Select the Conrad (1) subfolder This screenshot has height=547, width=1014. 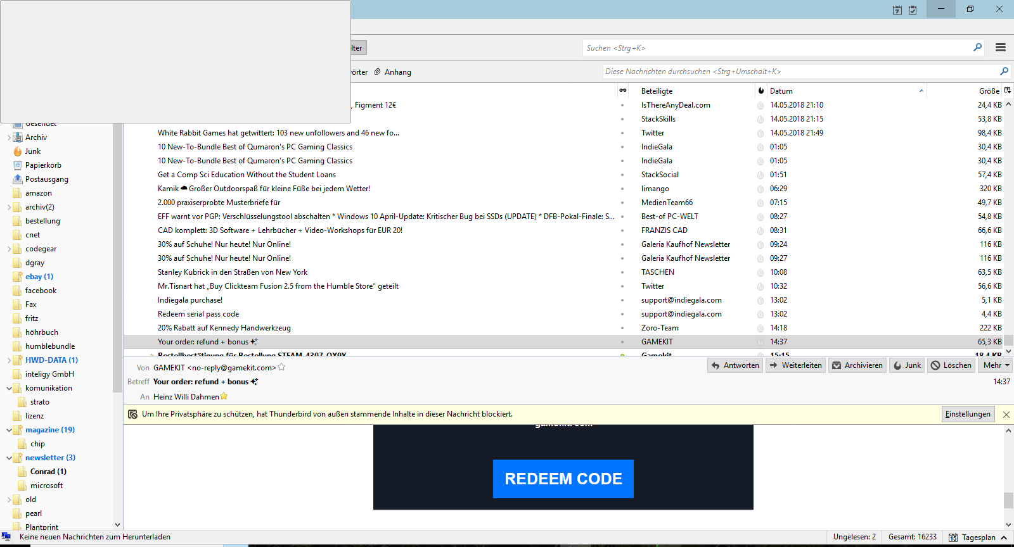[48, 472]
